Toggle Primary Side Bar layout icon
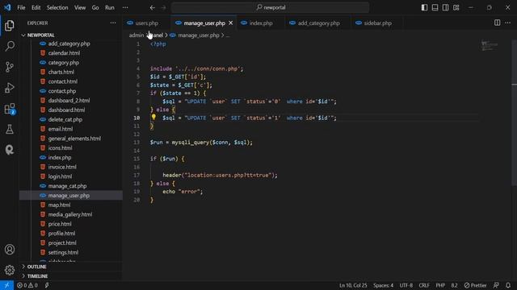 pyautogui.click(x=424, y=7)
